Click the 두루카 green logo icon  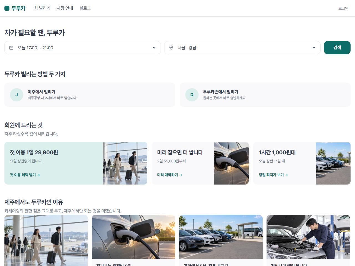[7, 8]
